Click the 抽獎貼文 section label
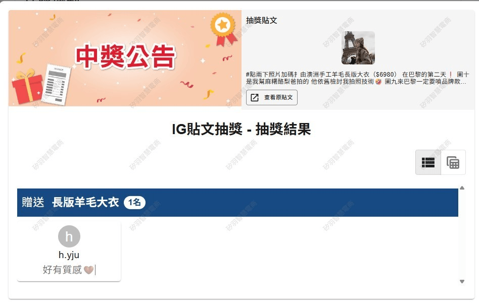 [x=262, y=20]
